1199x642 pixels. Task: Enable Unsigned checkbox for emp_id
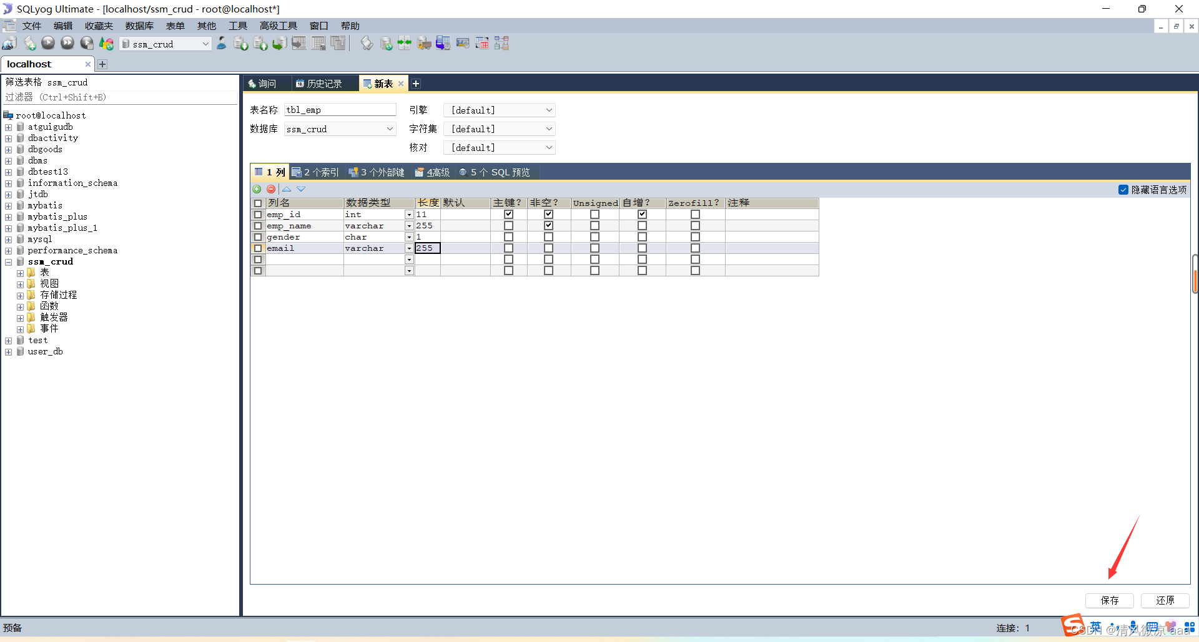point(595,214)
